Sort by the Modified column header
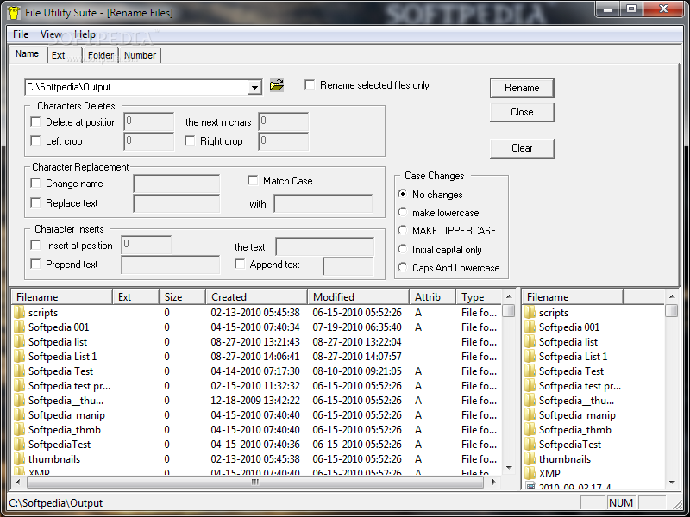 tap(358, 296)
